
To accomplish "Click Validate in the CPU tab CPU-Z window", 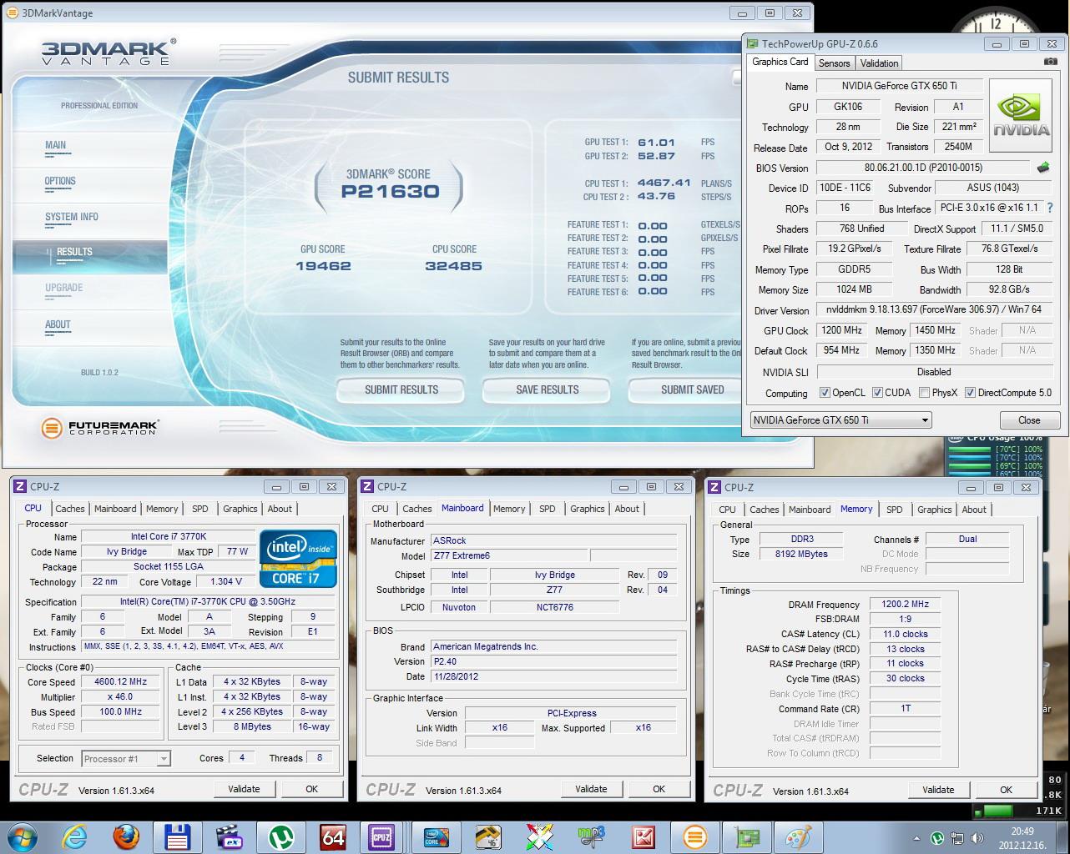I will (x=244, y=789).
